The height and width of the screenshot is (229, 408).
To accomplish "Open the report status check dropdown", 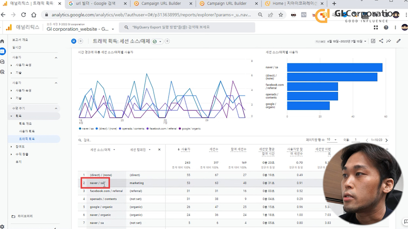I will pyautogui.click(x=157, y=42).
